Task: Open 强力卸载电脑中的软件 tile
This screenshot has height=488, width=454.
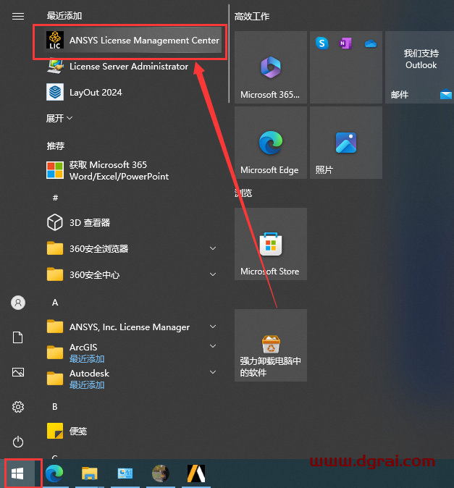Action: (x=271, y=345)
